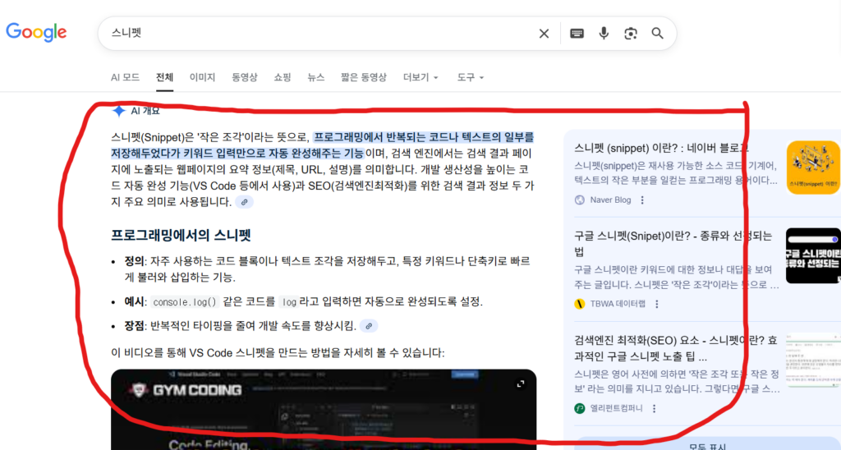Image resolution: width=841 pixels, height=450 pixels.
Task: Open the 쇼핑 tab
Action: [x=283, y=77]
